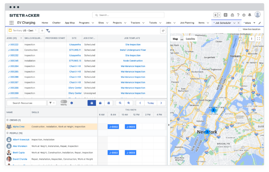Select Alpha Crew's J-0003 scheduled job block
This screenshot has height=172, width=269.
(x=131, y=127)
